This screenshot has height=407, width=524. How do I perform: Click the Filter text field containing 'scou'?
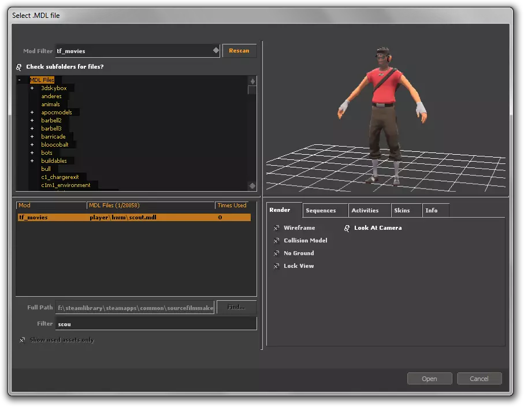tap(156, 324)
